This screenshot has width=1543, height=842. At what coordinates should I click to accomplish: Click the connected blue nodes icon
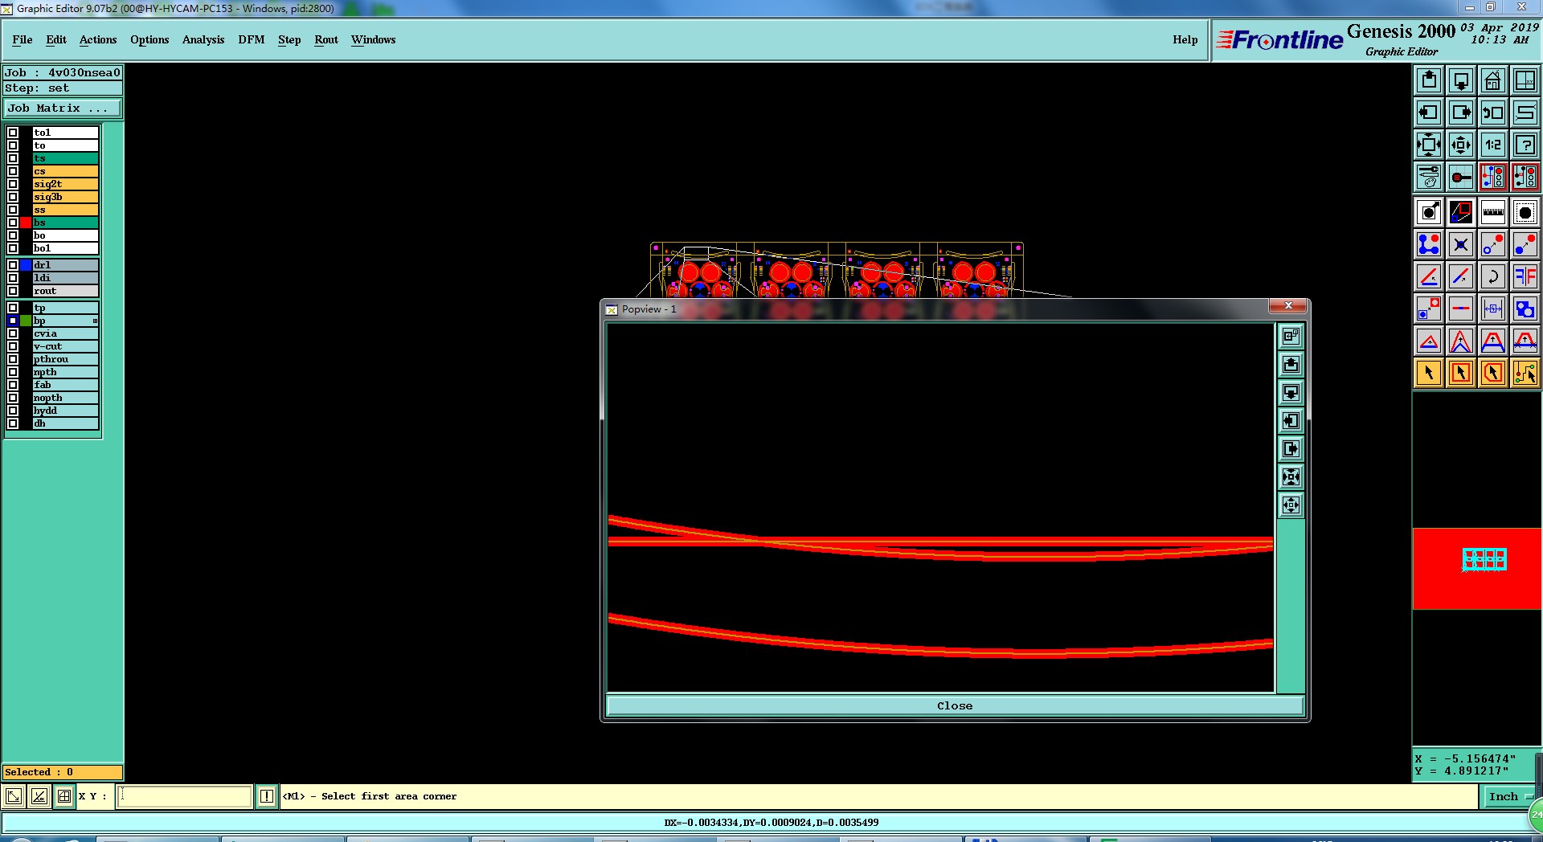pyautogui.click(x=1429, y=244)
